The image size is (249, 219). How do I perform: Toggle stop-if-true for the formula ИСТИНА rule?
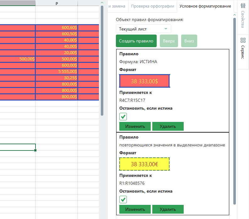pyautogui.click(x=123, y=117)
